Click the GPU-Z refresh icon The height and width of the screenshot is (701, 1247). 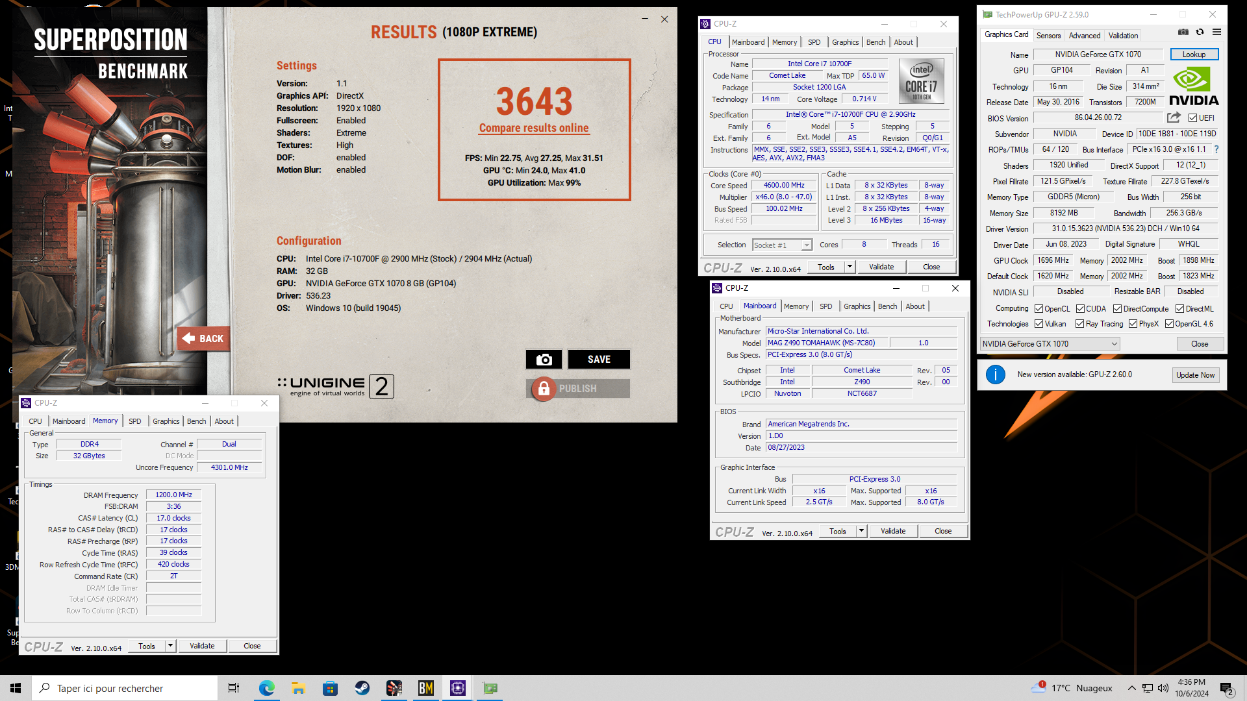click(x=1200, y=32)
